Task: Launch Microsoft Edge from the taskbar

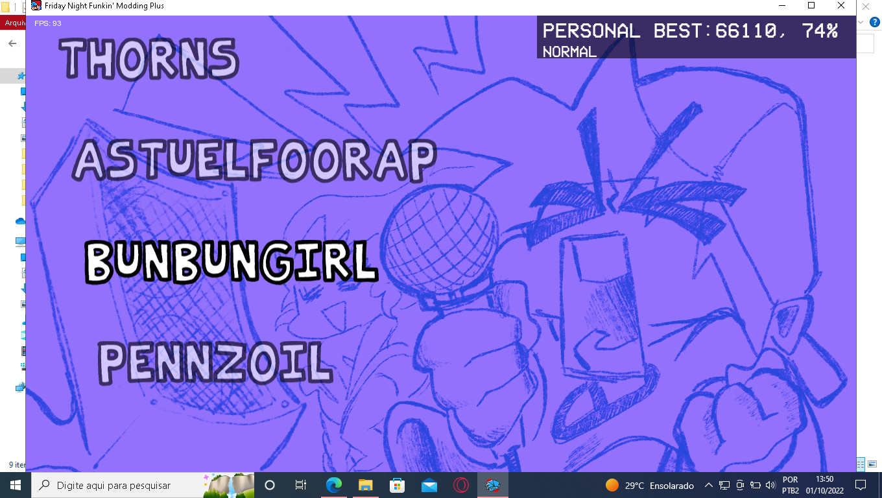Action: coord(333,485)
